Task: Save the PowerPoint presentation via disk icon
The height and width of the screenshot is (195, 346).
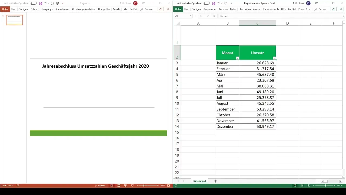Action: [41, 3]
